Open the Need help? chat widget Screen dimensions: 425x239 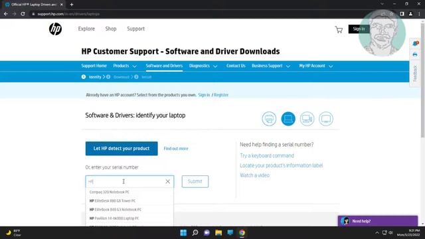[x=378, y=221]
